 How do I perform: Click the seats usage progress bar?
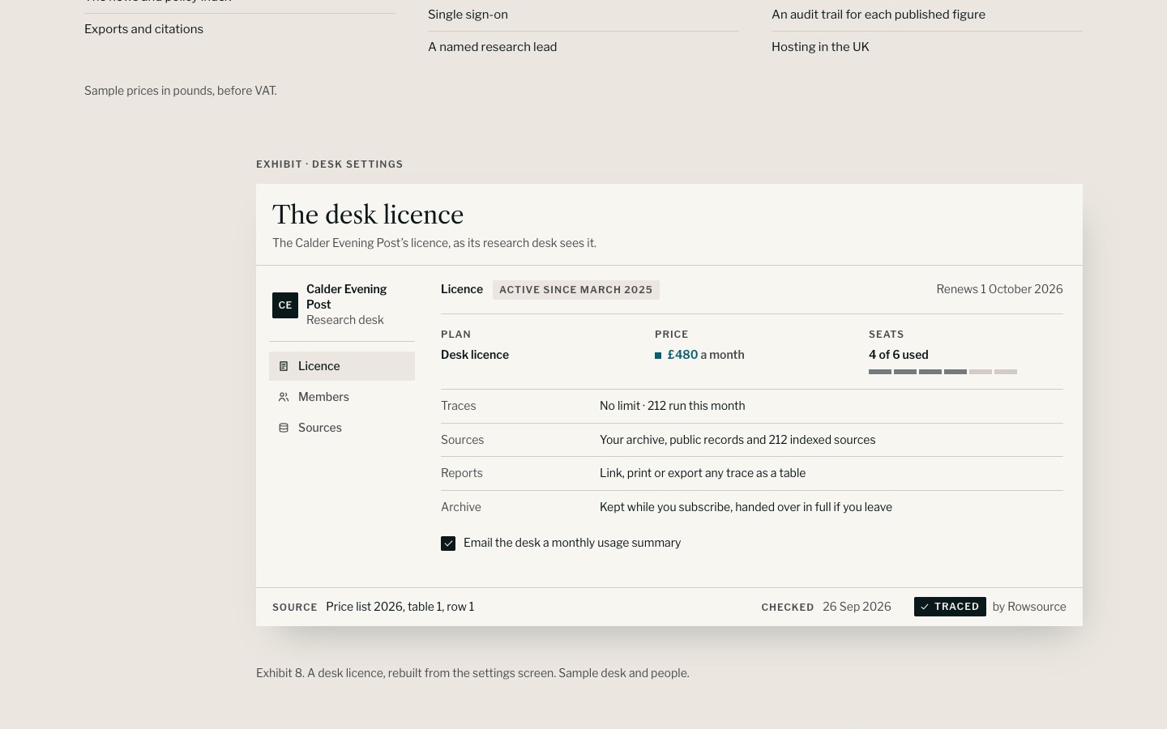click(x=943, y=372)
